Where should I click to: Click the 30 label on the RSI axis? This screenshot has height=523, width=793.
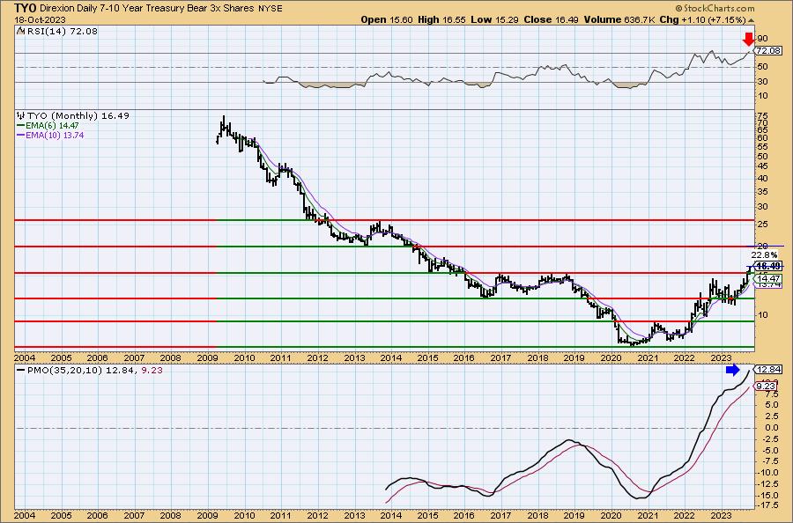pos(763,81)
